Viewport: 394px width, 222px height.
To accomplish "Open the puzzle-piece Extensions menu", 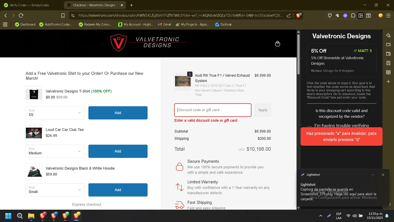I will point(353,16).
